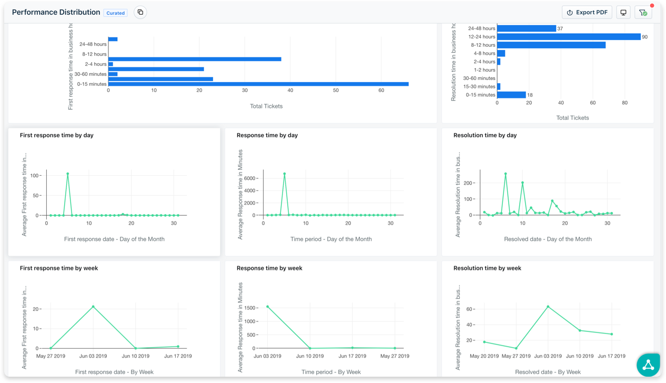Click the peak in First response time by day
666x383 pixels.
(68, 174)
